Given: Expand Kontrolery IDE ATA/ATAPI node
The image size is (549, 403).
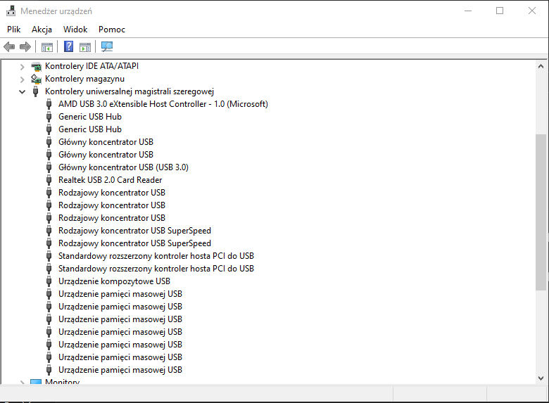Looking at the screenshot, I should pyautogui.click(x=22, y=67).
